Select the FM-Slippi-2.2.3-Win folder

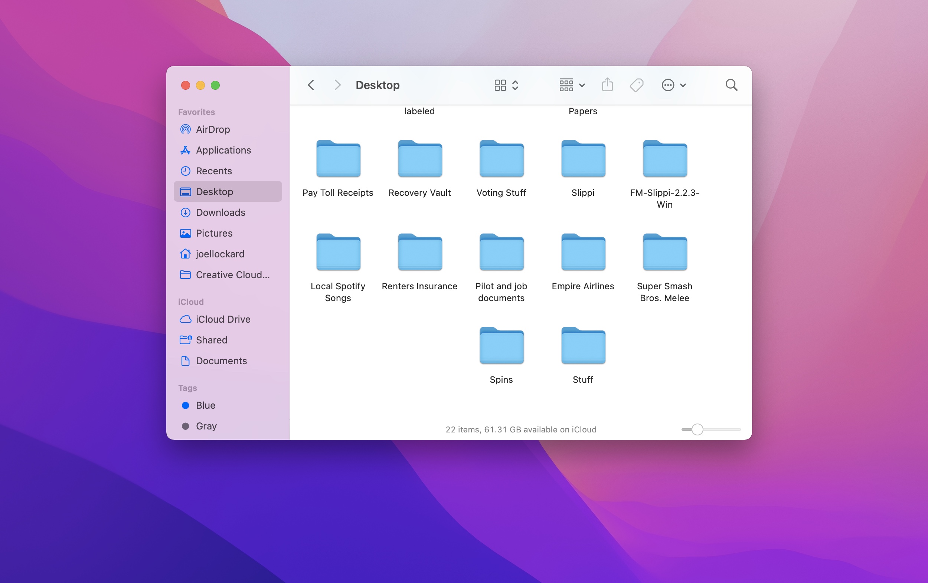(x=665, y=159)
